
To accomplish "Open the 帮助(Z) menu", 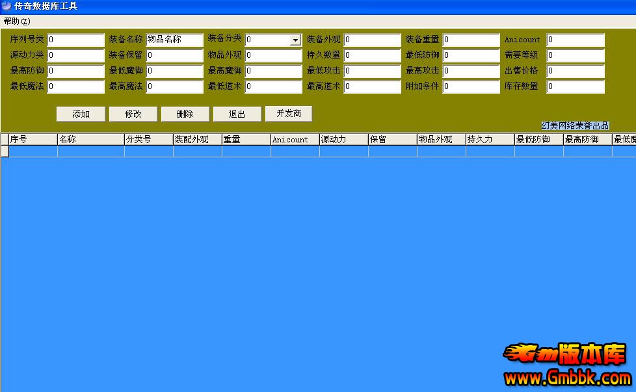I will click(x=17, y=21).
